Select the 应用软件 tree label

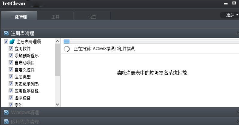point(23,49)
